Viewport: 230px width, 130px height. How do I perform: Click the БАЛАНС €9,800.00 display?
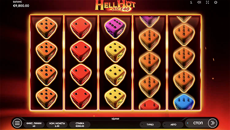pos(21,4)
